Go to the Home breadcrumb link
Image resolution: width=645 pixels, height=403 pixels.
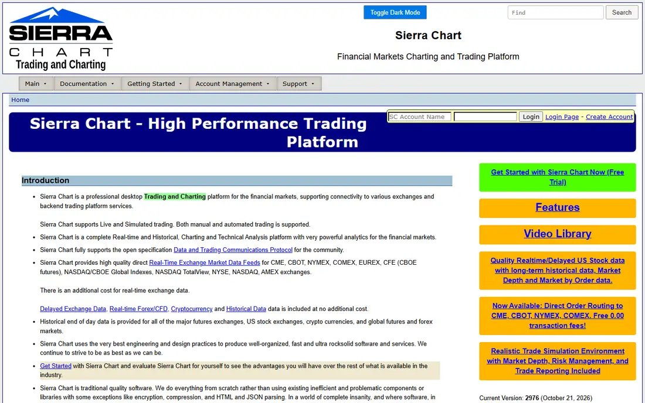coord(20,100)
